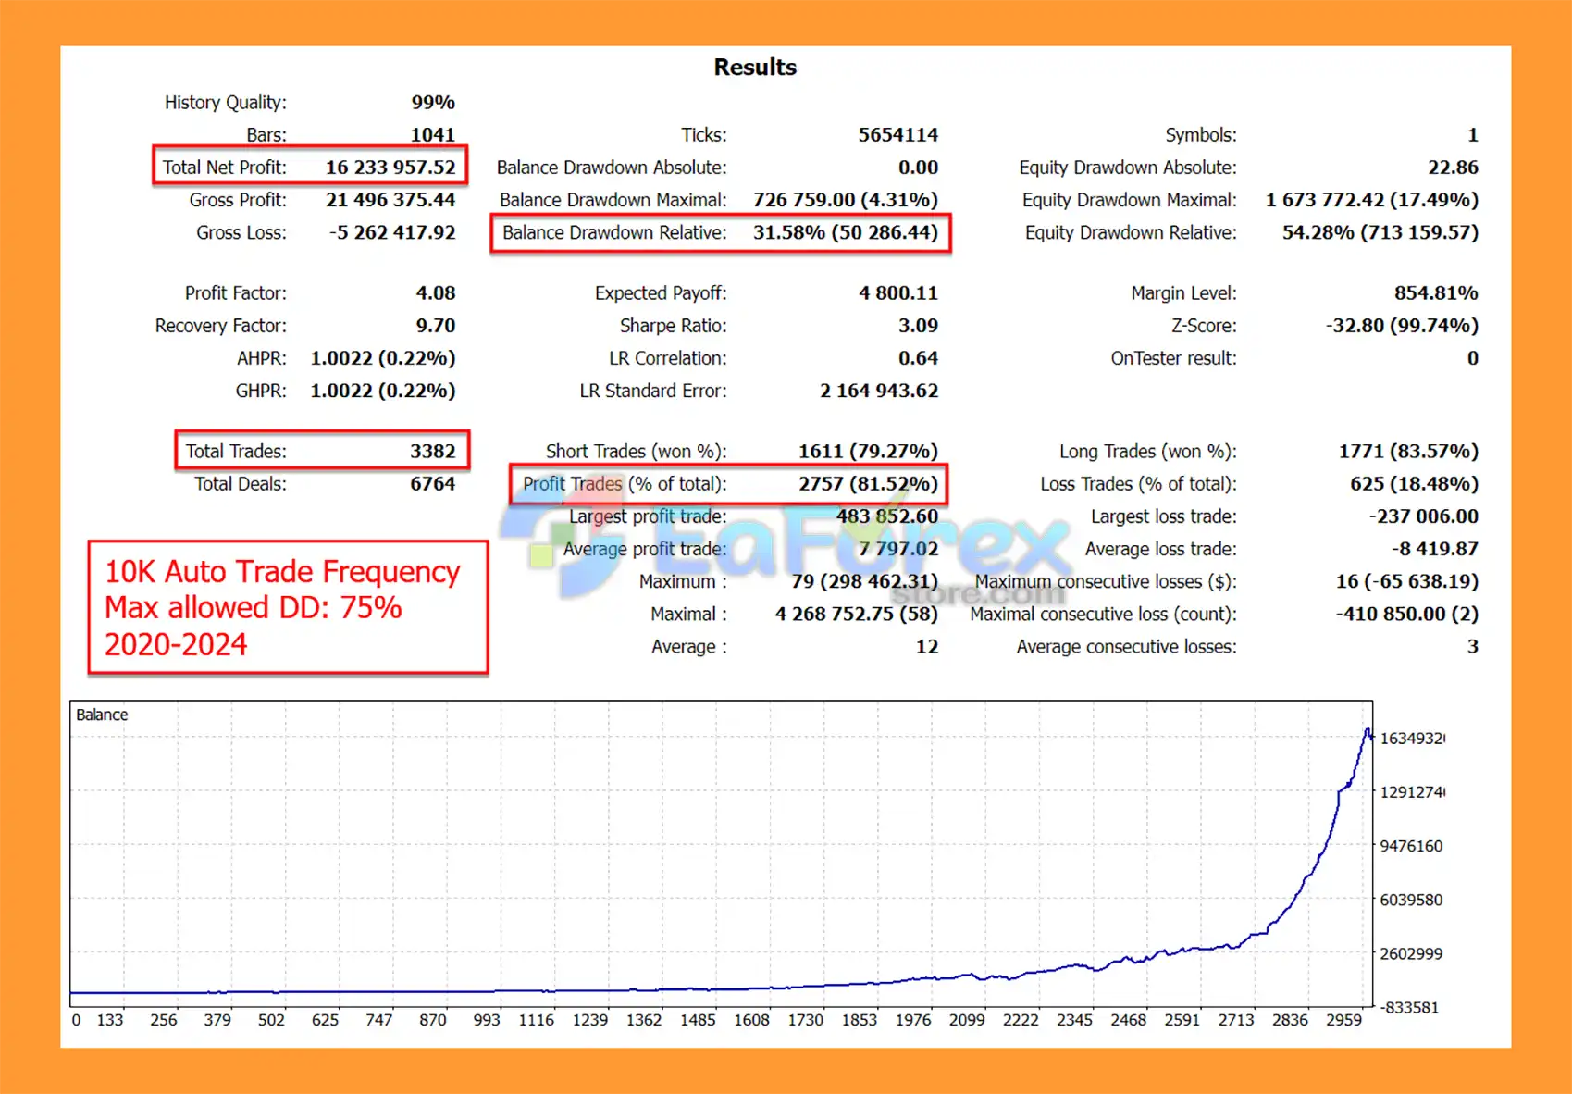Select the Profit Trades percentage value

click(x=867, y=484)
